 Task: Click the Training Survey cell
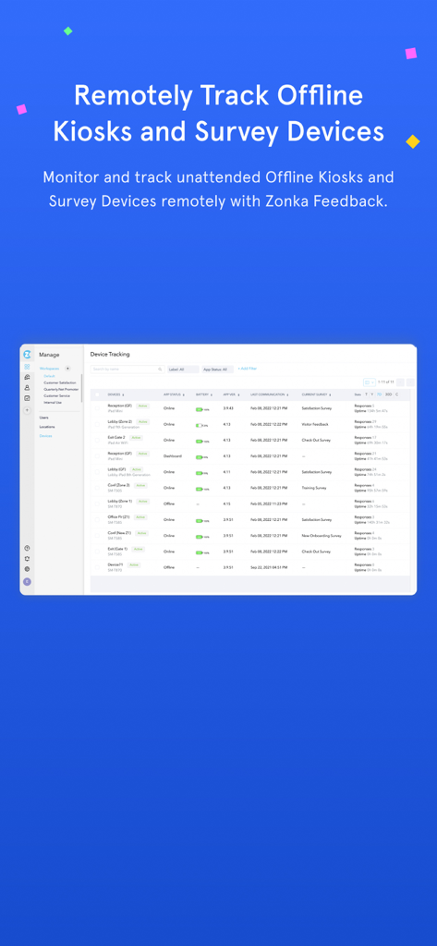pos(314,488)
